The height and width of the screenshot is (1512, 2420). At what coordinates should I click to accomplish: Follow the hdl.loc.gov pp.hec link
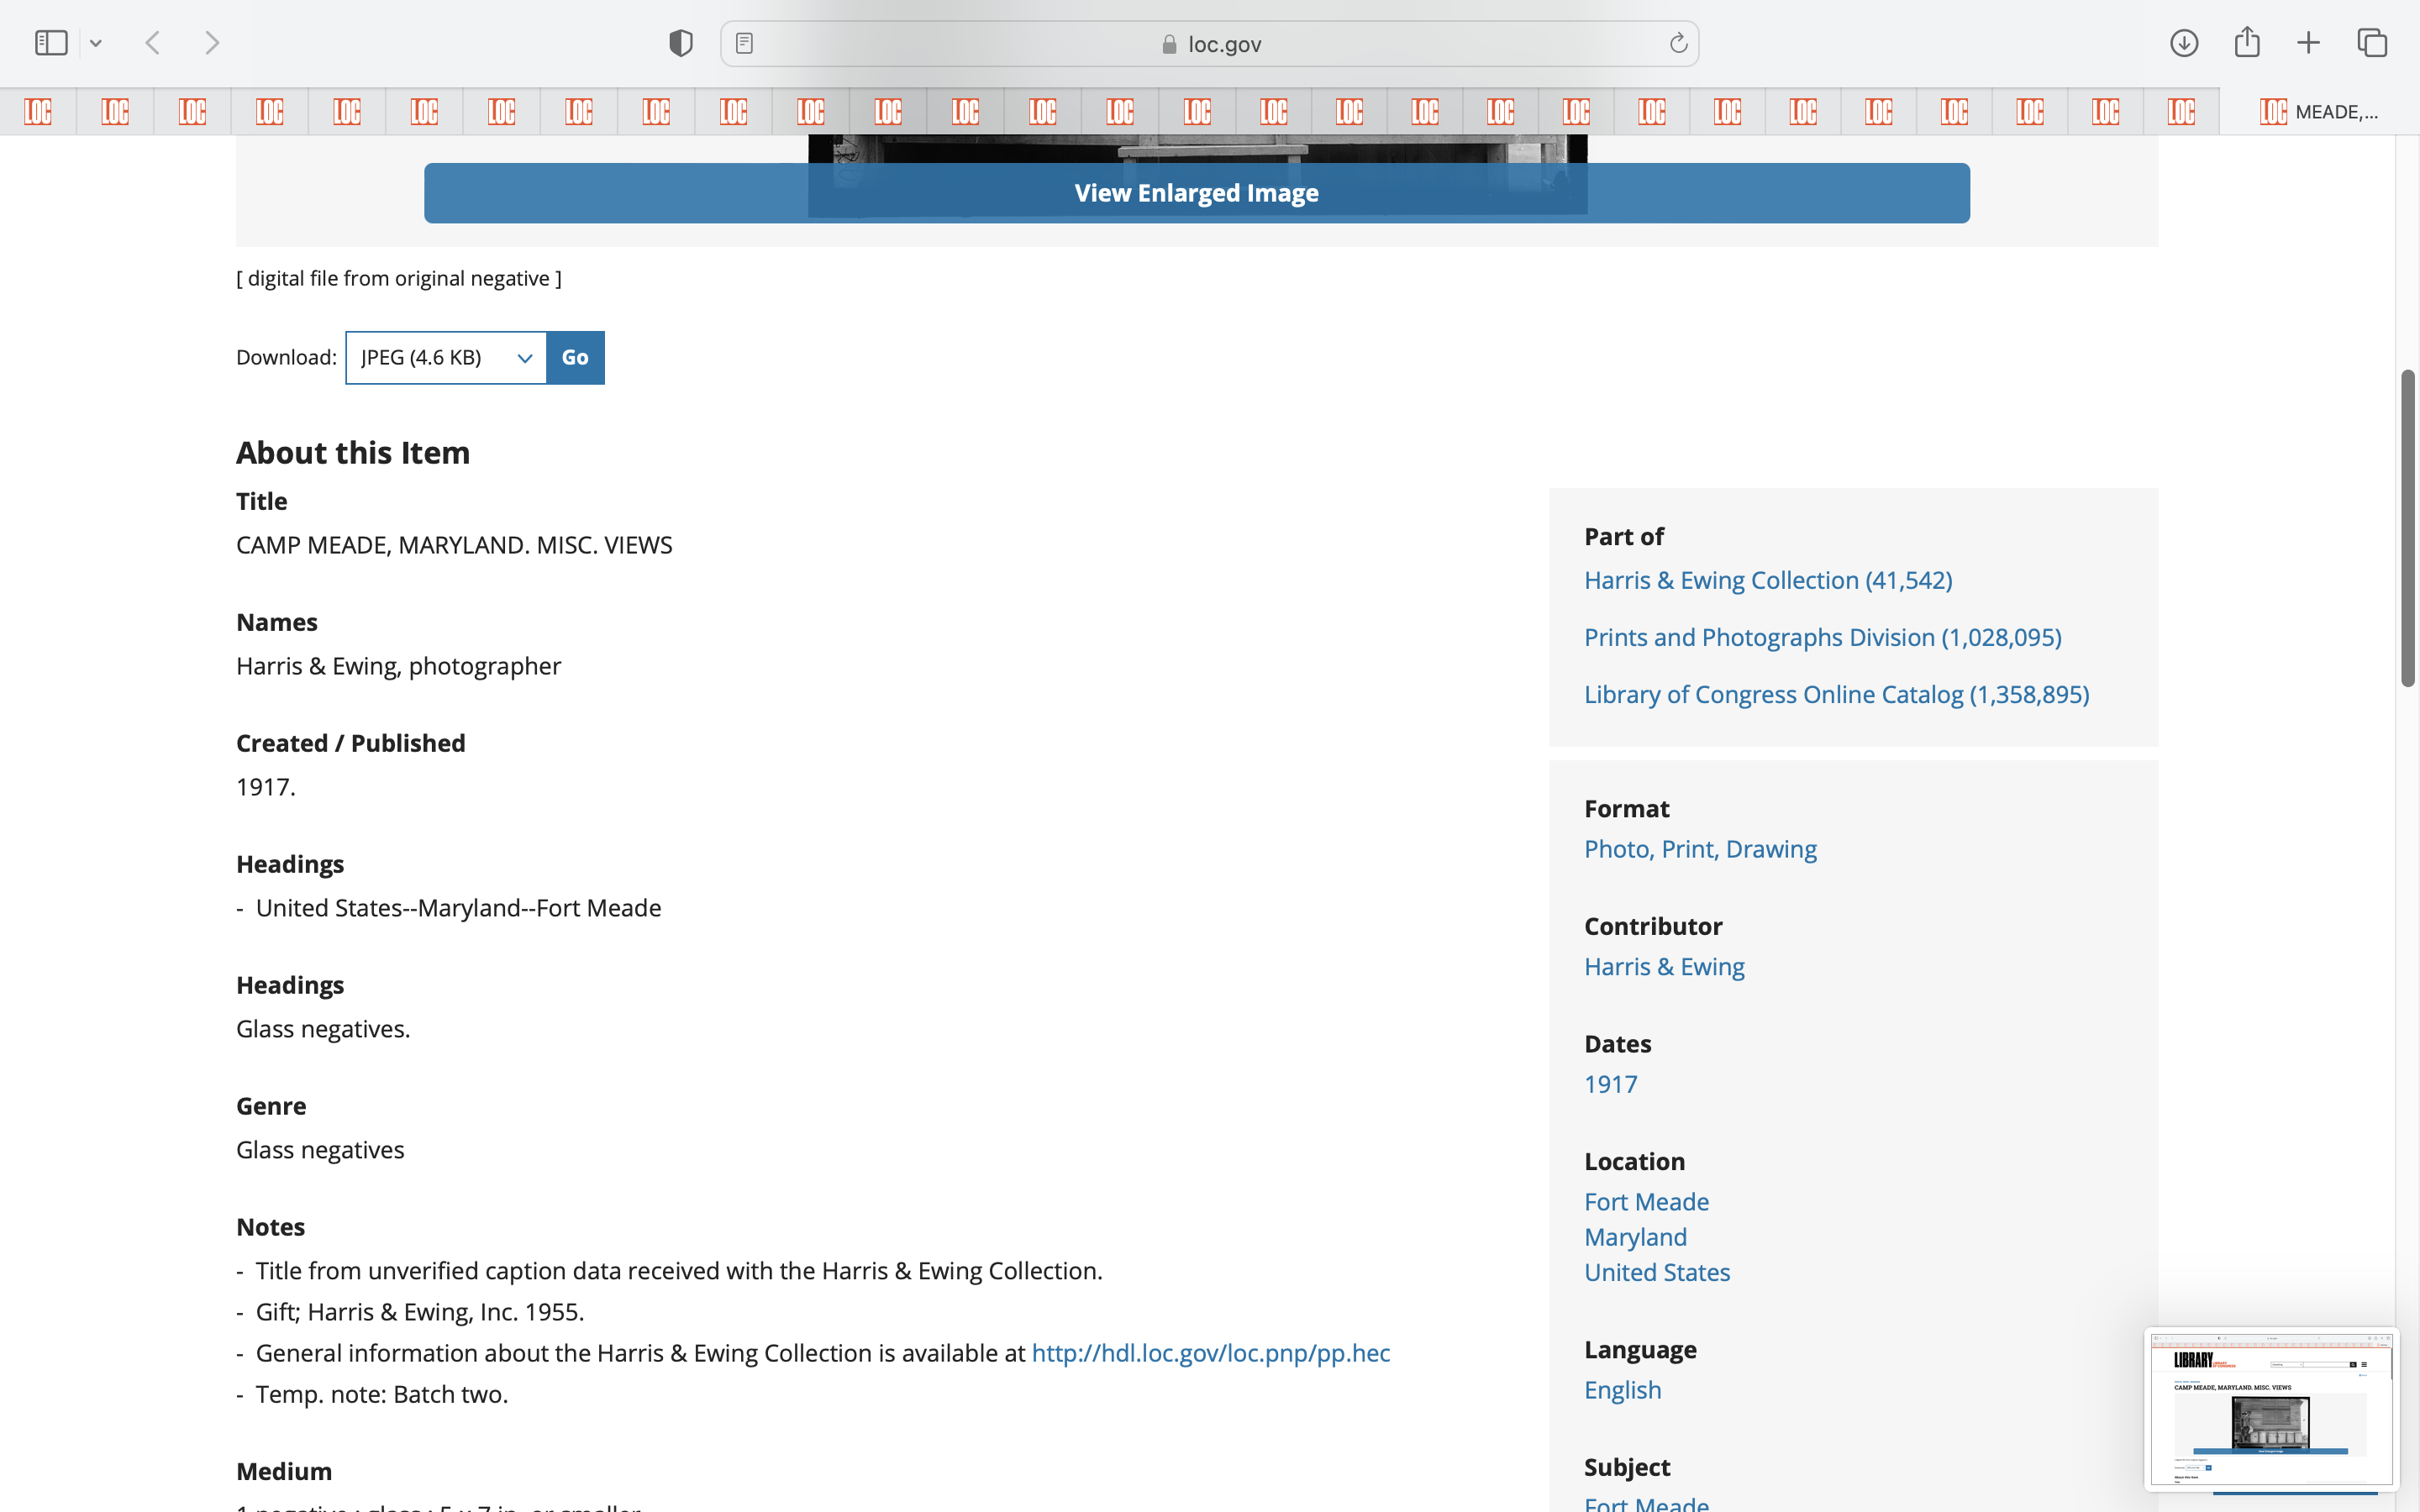tap(1210, 1353)
